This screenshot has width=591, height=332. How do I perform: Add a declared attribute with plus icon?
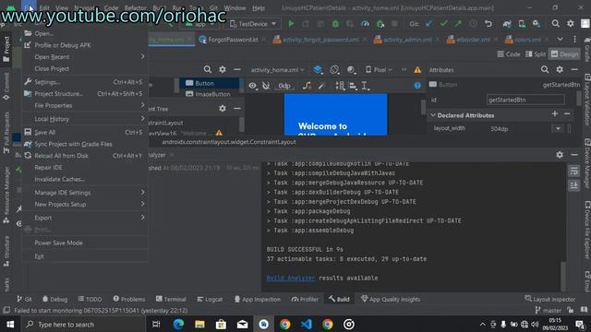pyautogui.click(x=555, y=113)
